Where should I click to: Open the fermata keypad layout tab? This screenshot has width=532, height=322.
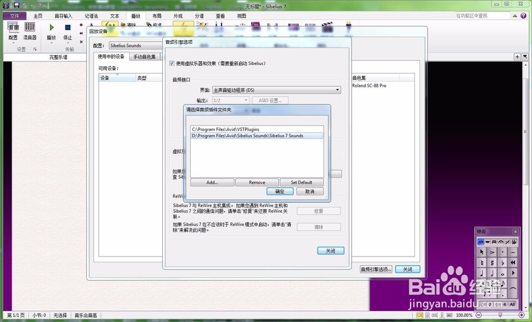pos(501,242)
